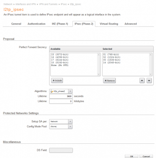The width and height of the screenshot is (156, 158).
Task: Switch to the General tab
Action: click(16, 24)
